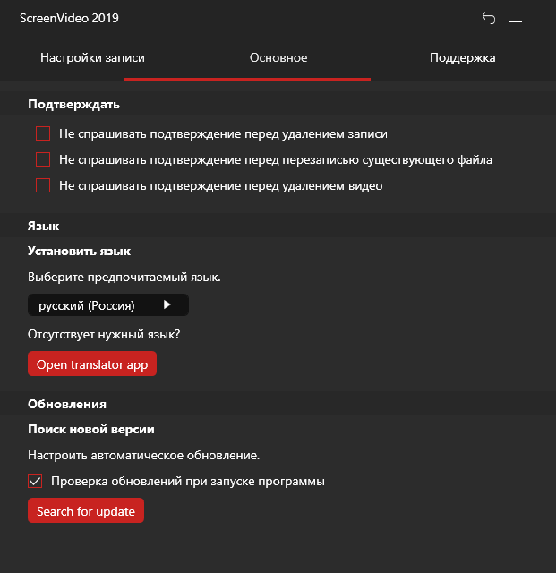Screen dimensions: 556x573
Task: Click the Язык section heading
Action: (43, 227)
